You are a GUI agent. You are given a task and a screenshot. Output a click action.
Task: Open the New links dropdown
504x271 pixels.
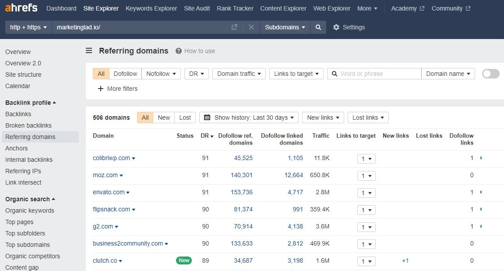[323, 118]
